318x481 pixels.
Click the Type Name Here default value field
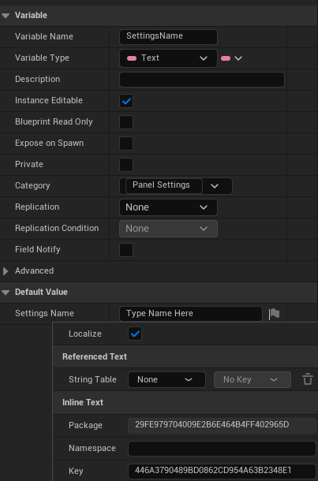click(x=191, y=314)
